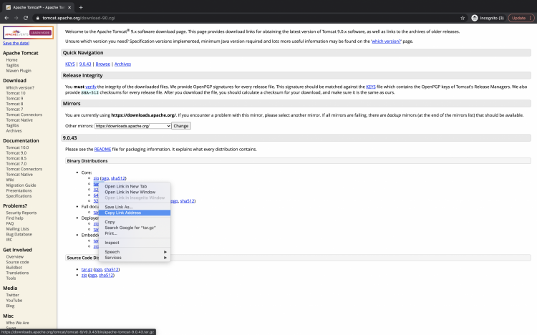This screenshot has width=537, height=335.
Task: Open Tomcat 10.0 documentation link
Action: [x=17, y=147]
